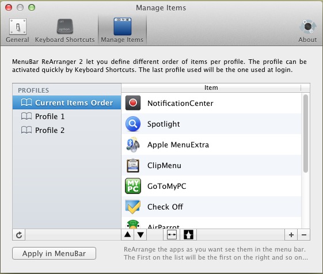
Task: Choose Profile 2 from profiles list
Action: point(67,130)
